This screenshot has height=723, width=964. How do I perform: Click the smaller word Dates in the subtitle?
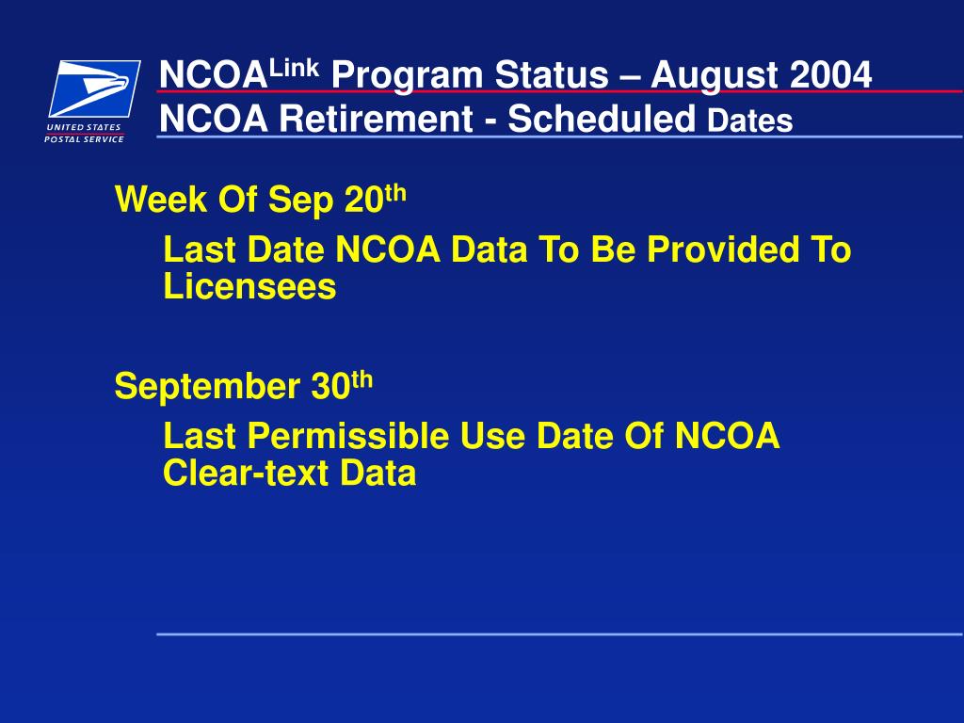tap(750, 120)
